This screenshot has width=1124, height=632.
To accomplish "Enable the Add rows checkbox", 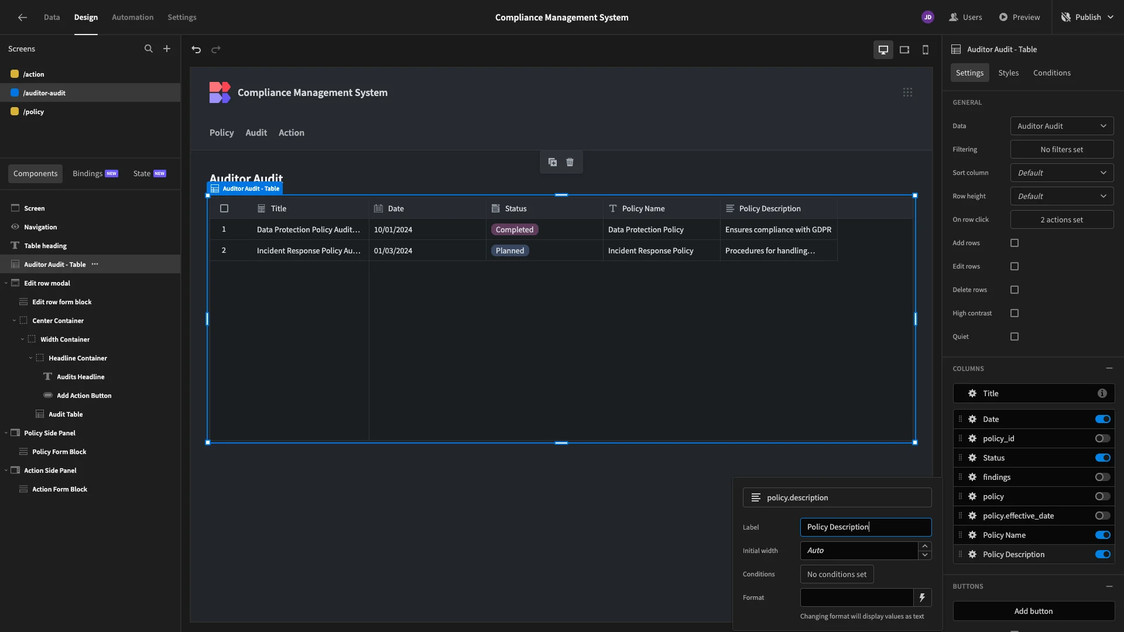I will [1015, 243].
